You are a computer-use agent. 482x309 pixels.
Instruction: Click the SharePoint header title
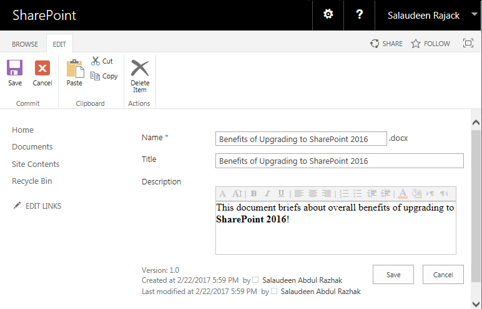point(44,15)
